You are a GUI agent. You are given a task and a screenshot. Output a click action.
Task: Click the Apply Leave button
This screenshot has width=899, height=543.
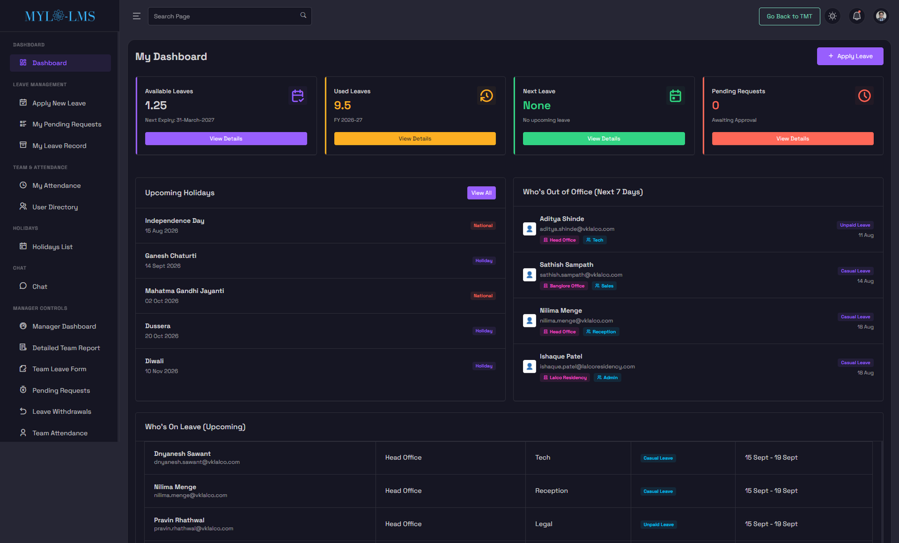click(x=850, y=56)
